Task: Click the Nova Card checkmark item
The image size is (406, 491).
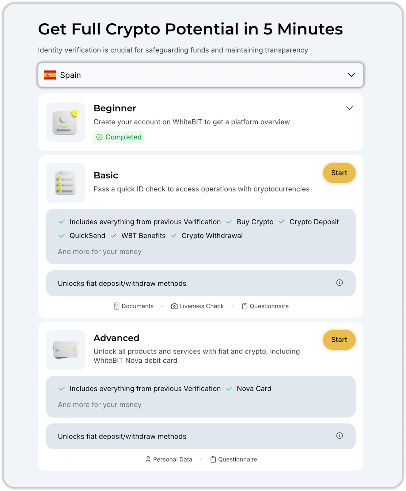Action: (x=254, y=389)
